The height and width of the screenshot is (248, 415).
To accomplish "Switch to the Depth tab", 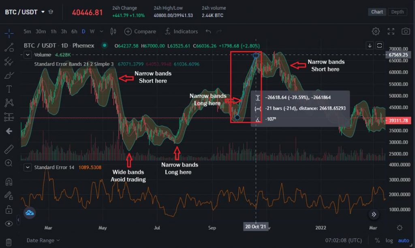I will pos(397,12).
